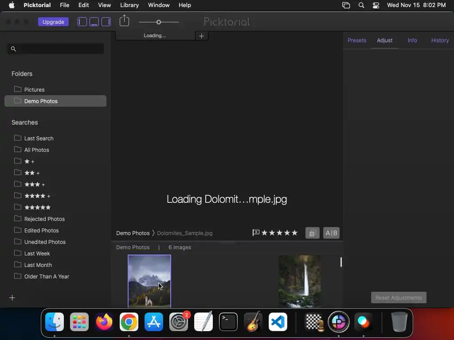Open Spotlight search in menu bar

(x=361, y=5)
